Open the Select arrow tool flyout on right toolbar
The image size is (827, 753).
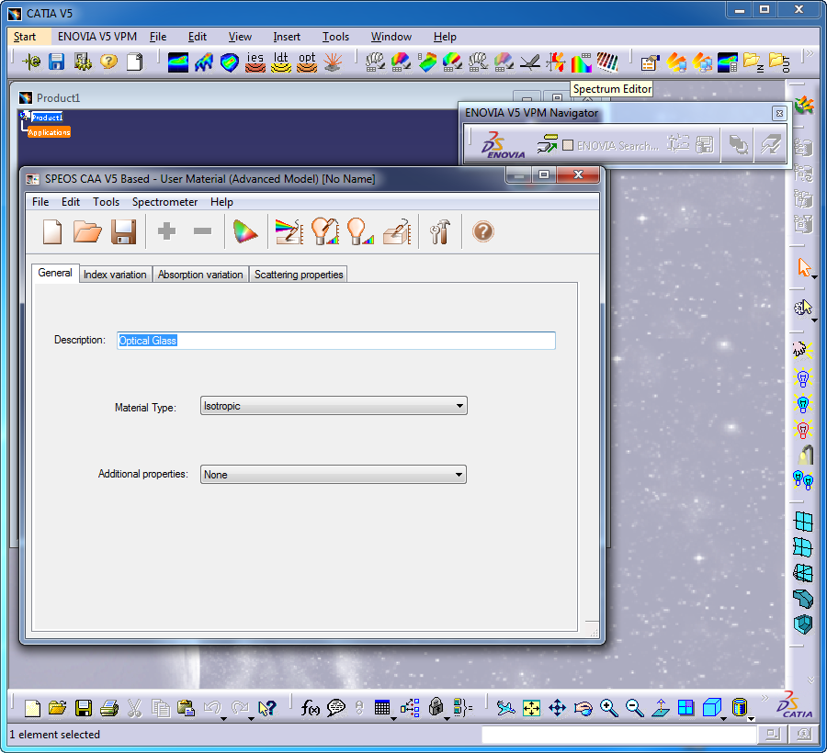815,277
